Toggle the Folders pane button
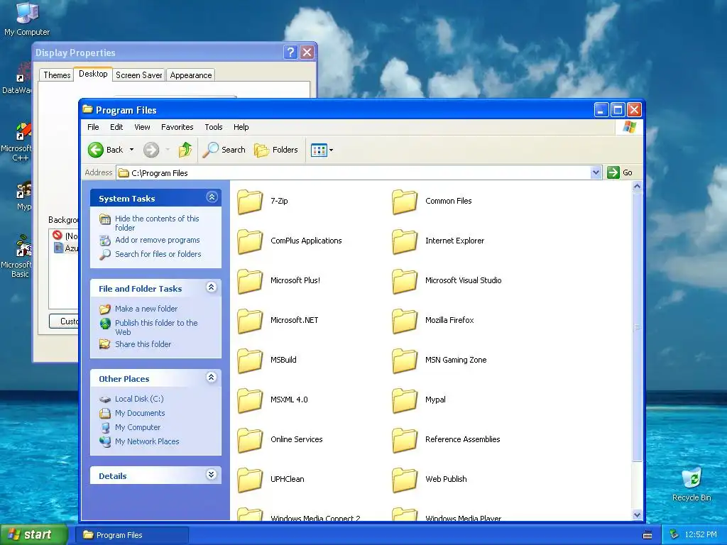 click(x=276, y=150)
